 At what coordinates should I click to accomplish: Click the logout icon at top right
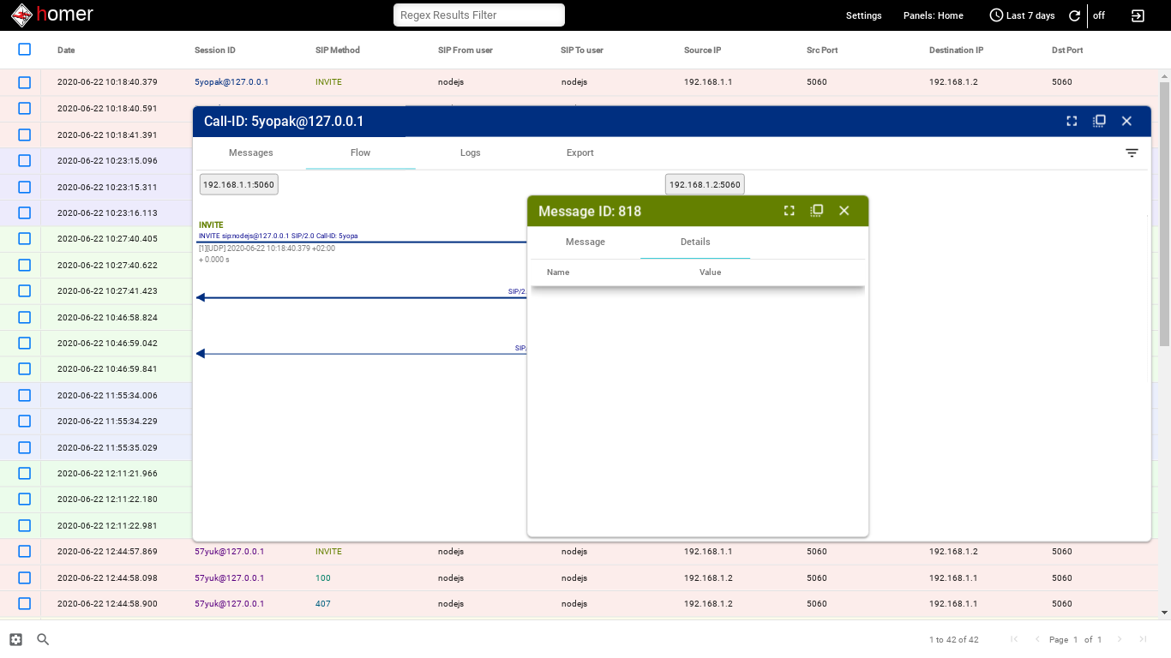(x=1138, y=15)
